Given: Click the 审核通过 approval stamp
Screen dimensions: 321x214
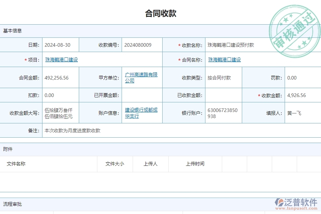Looking at the screenshot, I should [295, 26].
